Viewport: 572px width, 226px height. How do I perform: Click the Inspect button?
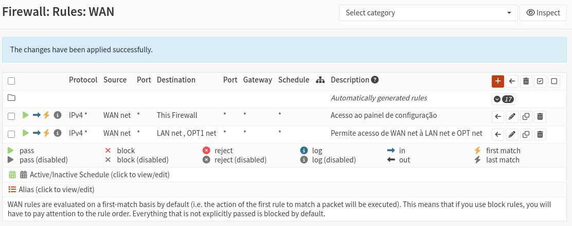543,13
